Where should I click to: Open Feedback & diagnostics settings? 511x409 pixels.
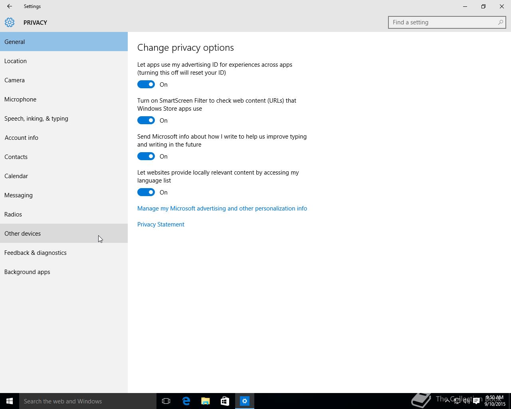(64, 252)
